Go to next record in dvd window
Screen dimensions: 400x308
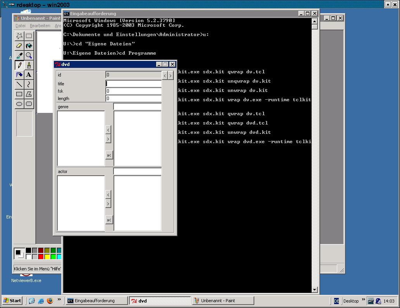pyautogui.click(x=171, y=75)
